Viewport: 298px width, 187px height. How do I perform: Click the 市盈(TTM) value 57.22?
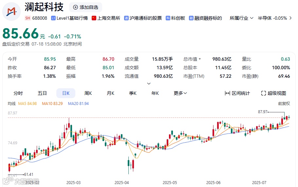coord(225,76)
